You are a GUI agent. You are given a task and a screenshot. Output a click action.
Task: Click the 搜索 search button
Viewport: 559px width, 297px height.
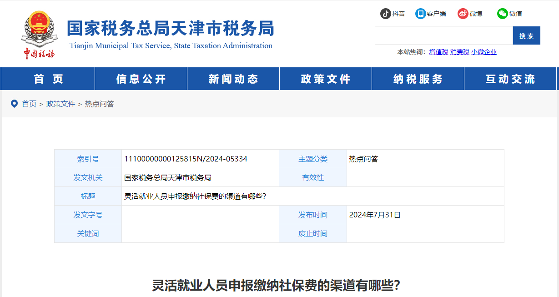[x=527, y=35]
